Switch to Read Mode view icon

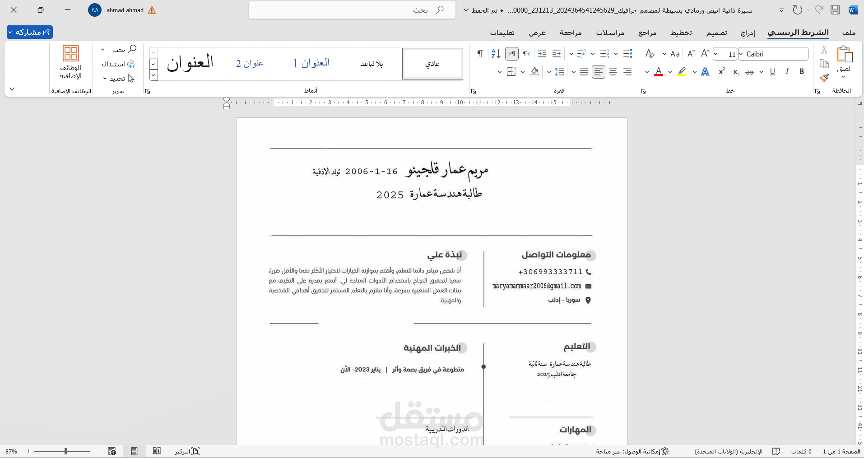point(157,451)
